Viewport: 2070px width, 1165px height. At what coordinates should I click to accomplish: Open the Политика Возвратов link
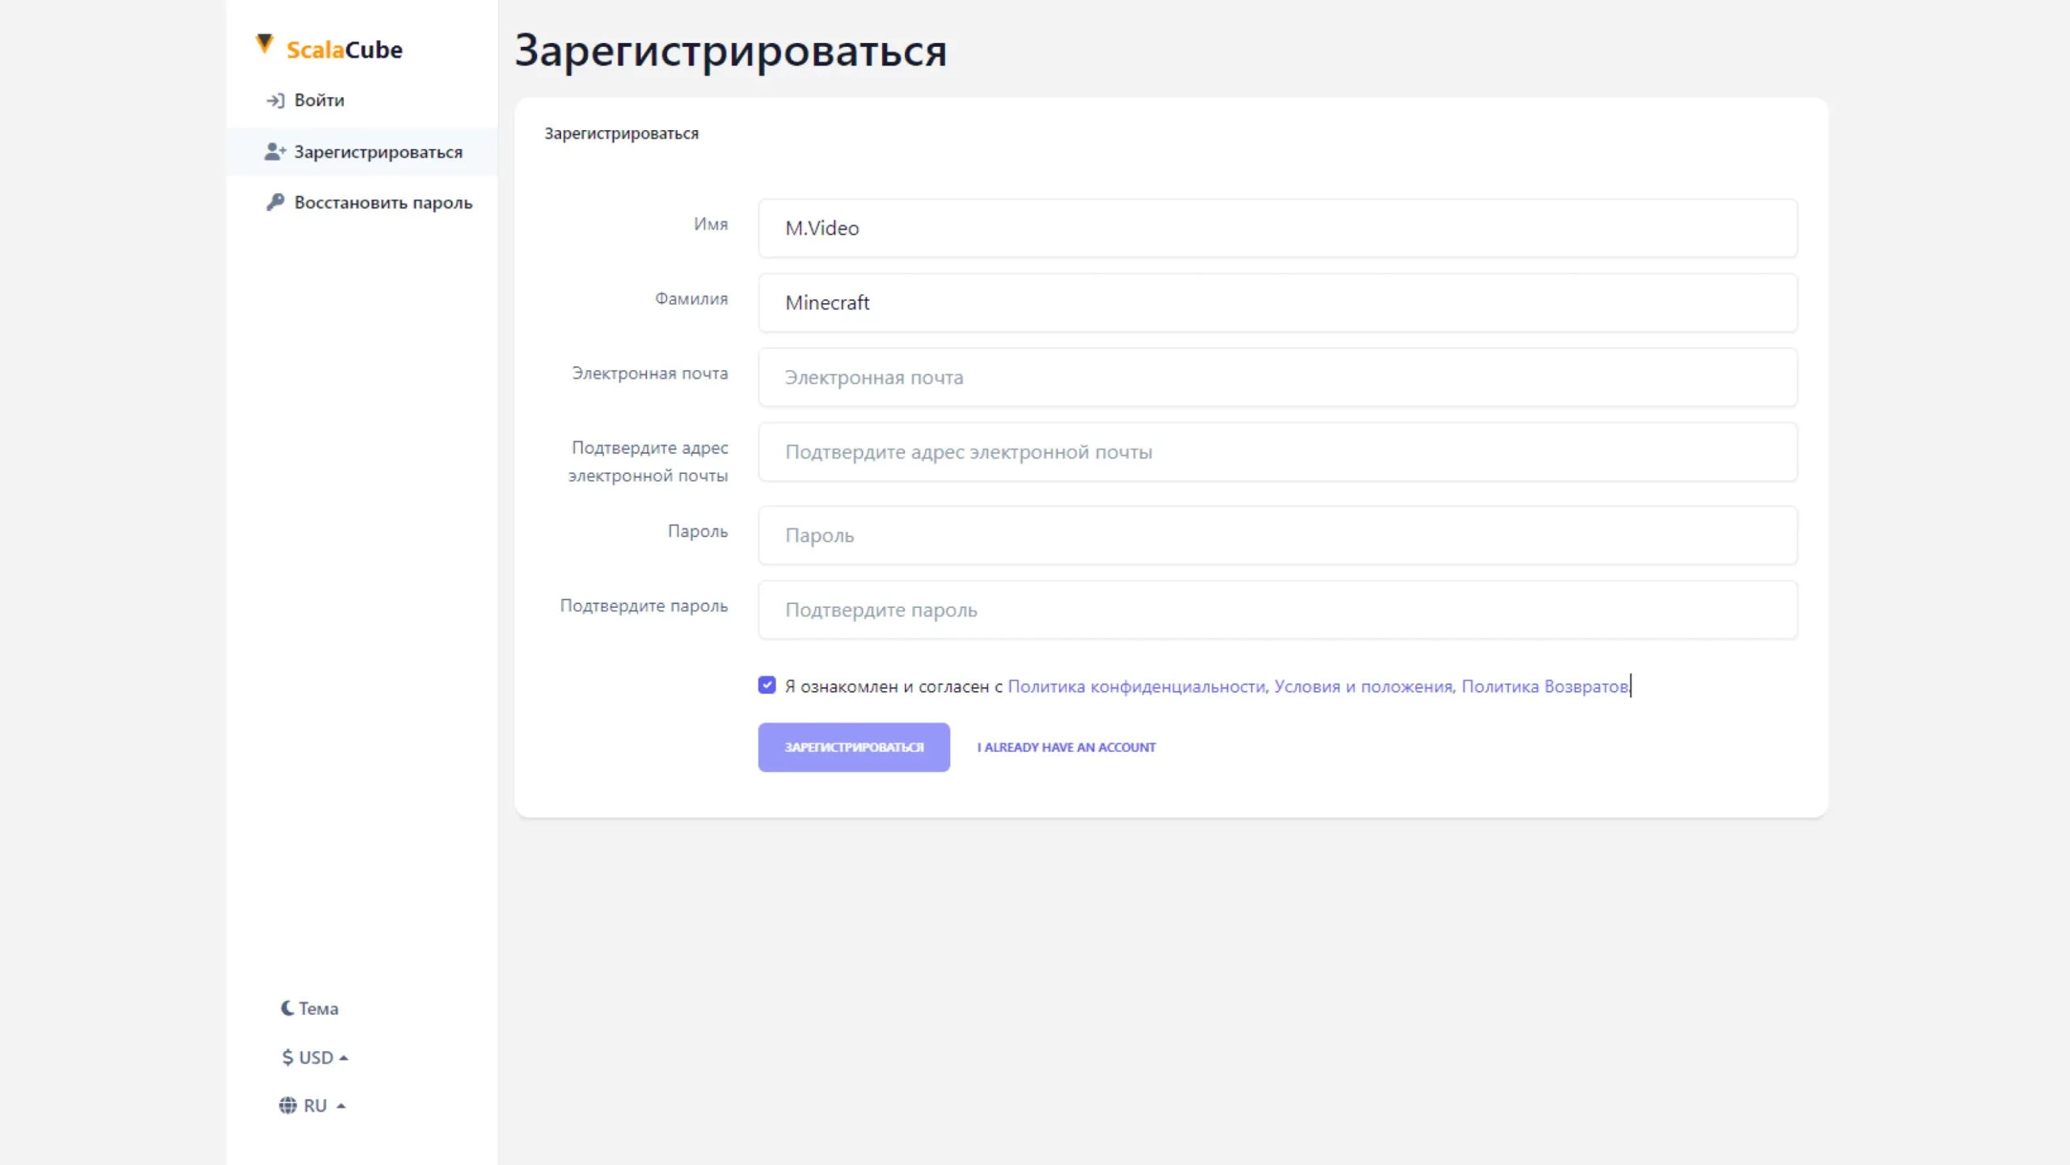(1544, 686)
